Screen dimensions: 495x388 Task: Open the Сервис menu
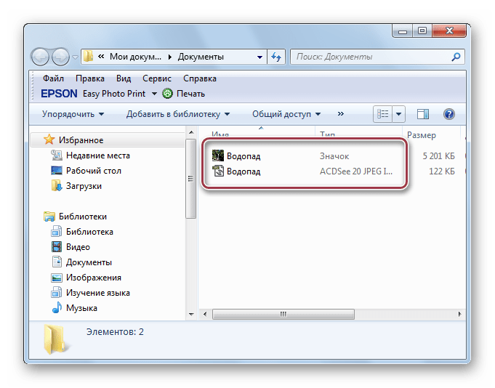point(157,78)
